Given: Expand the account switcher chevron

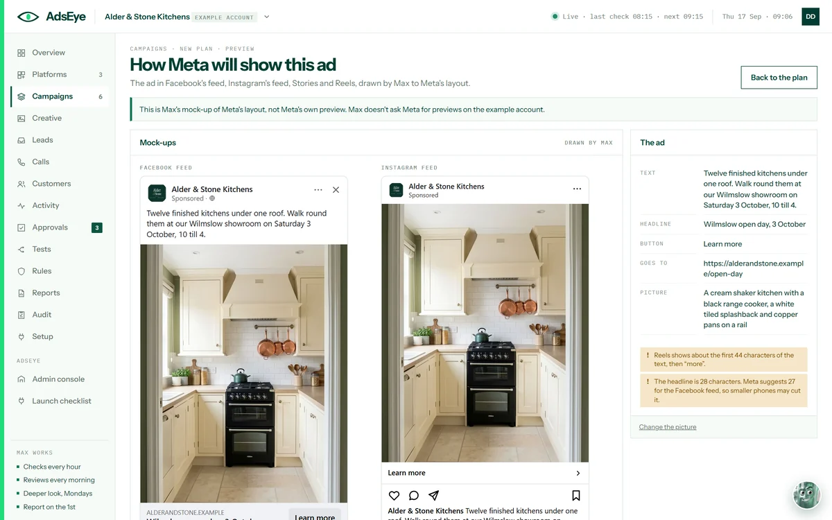Looking at the screenshot, I should (x=267, y=17).
